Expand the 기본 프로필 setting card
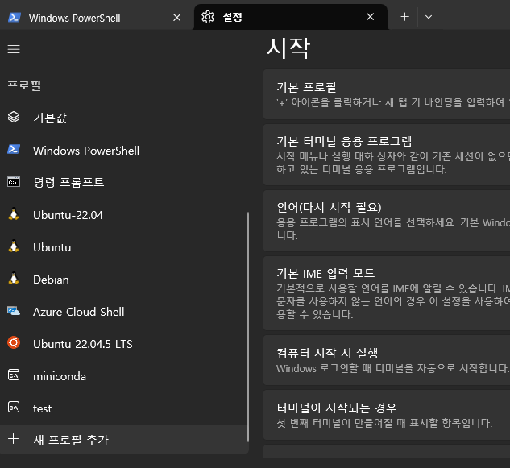The width and height of the screenshot is (510, 468). 387,94
